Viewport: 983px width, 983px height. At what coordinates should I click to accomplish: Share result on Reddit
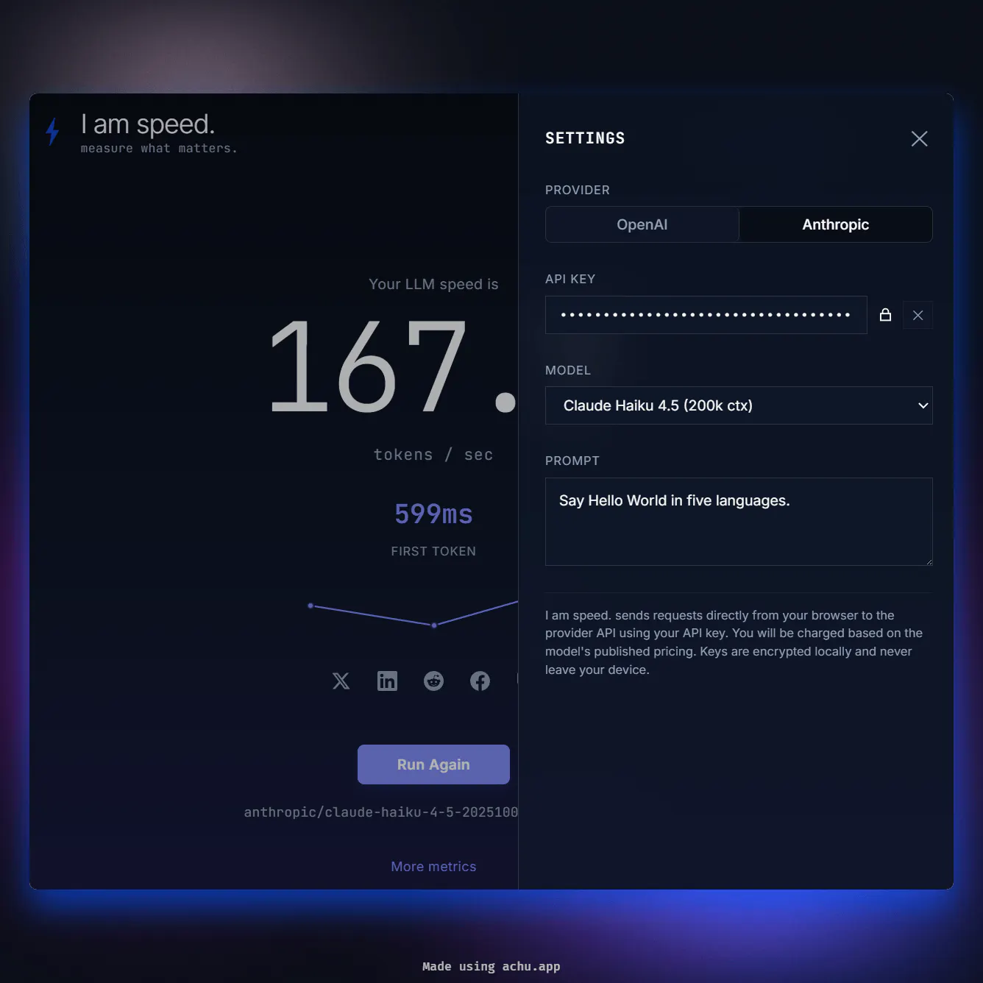point(433,681)
